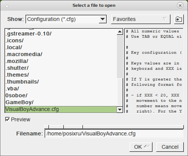Screen dimensions: 188x156
Task: Select the GameBoy/ folder
Action: 61,102
